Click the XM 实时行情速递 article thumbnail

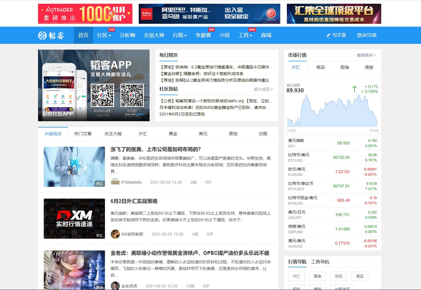tap(74, 219)
